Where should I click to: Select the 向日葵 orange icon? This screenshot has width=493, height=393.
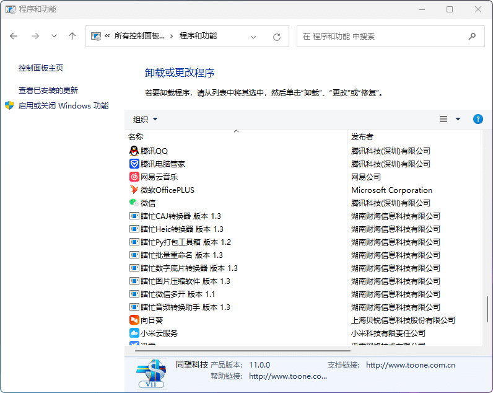[134, 320]
